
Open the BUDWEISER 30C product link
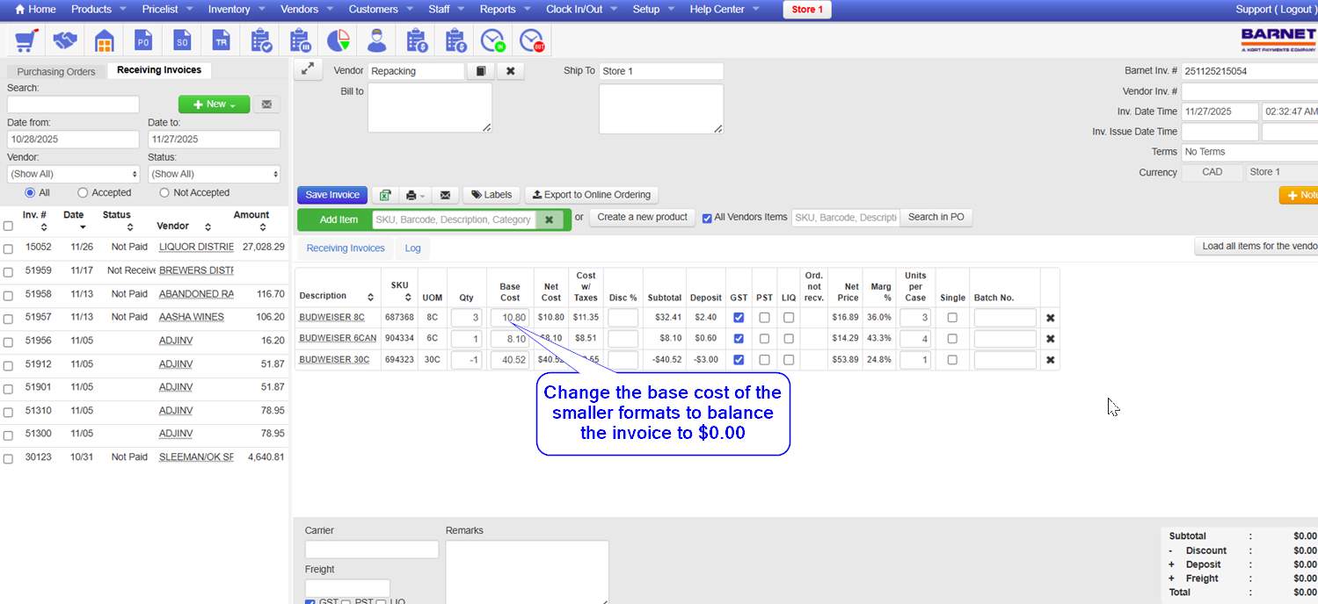(334, 360)
